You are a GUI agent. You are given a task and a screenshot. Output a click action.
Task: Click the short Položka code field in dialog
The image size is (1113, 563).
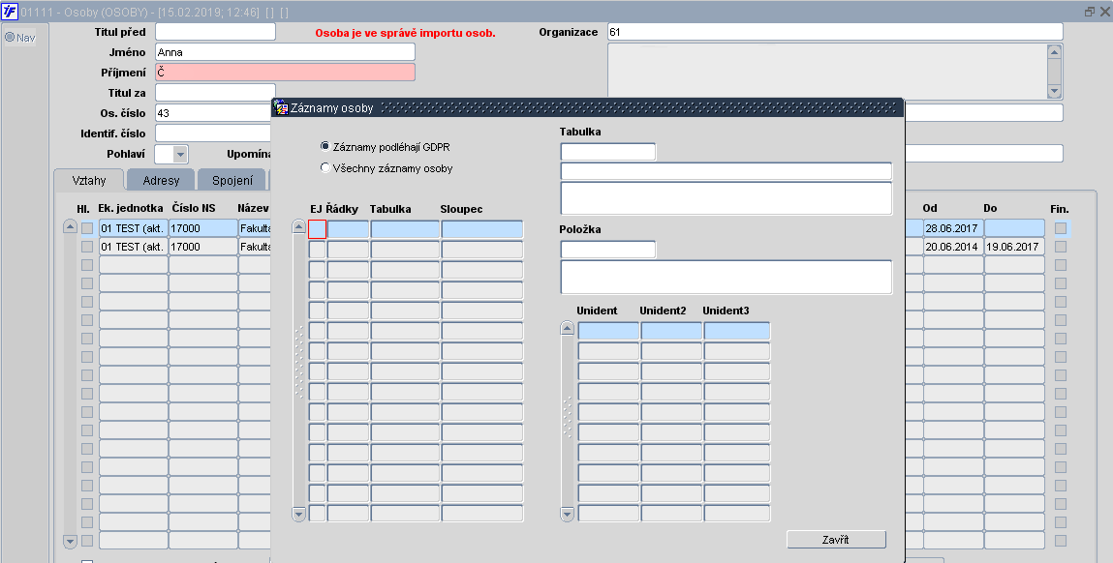(608, 250)
